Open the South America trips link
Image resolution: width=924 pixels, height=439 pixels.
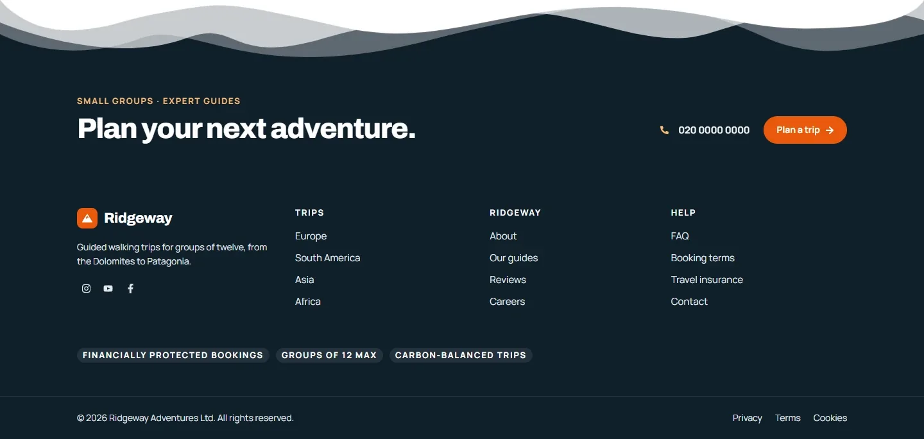[x=327, y=258]
